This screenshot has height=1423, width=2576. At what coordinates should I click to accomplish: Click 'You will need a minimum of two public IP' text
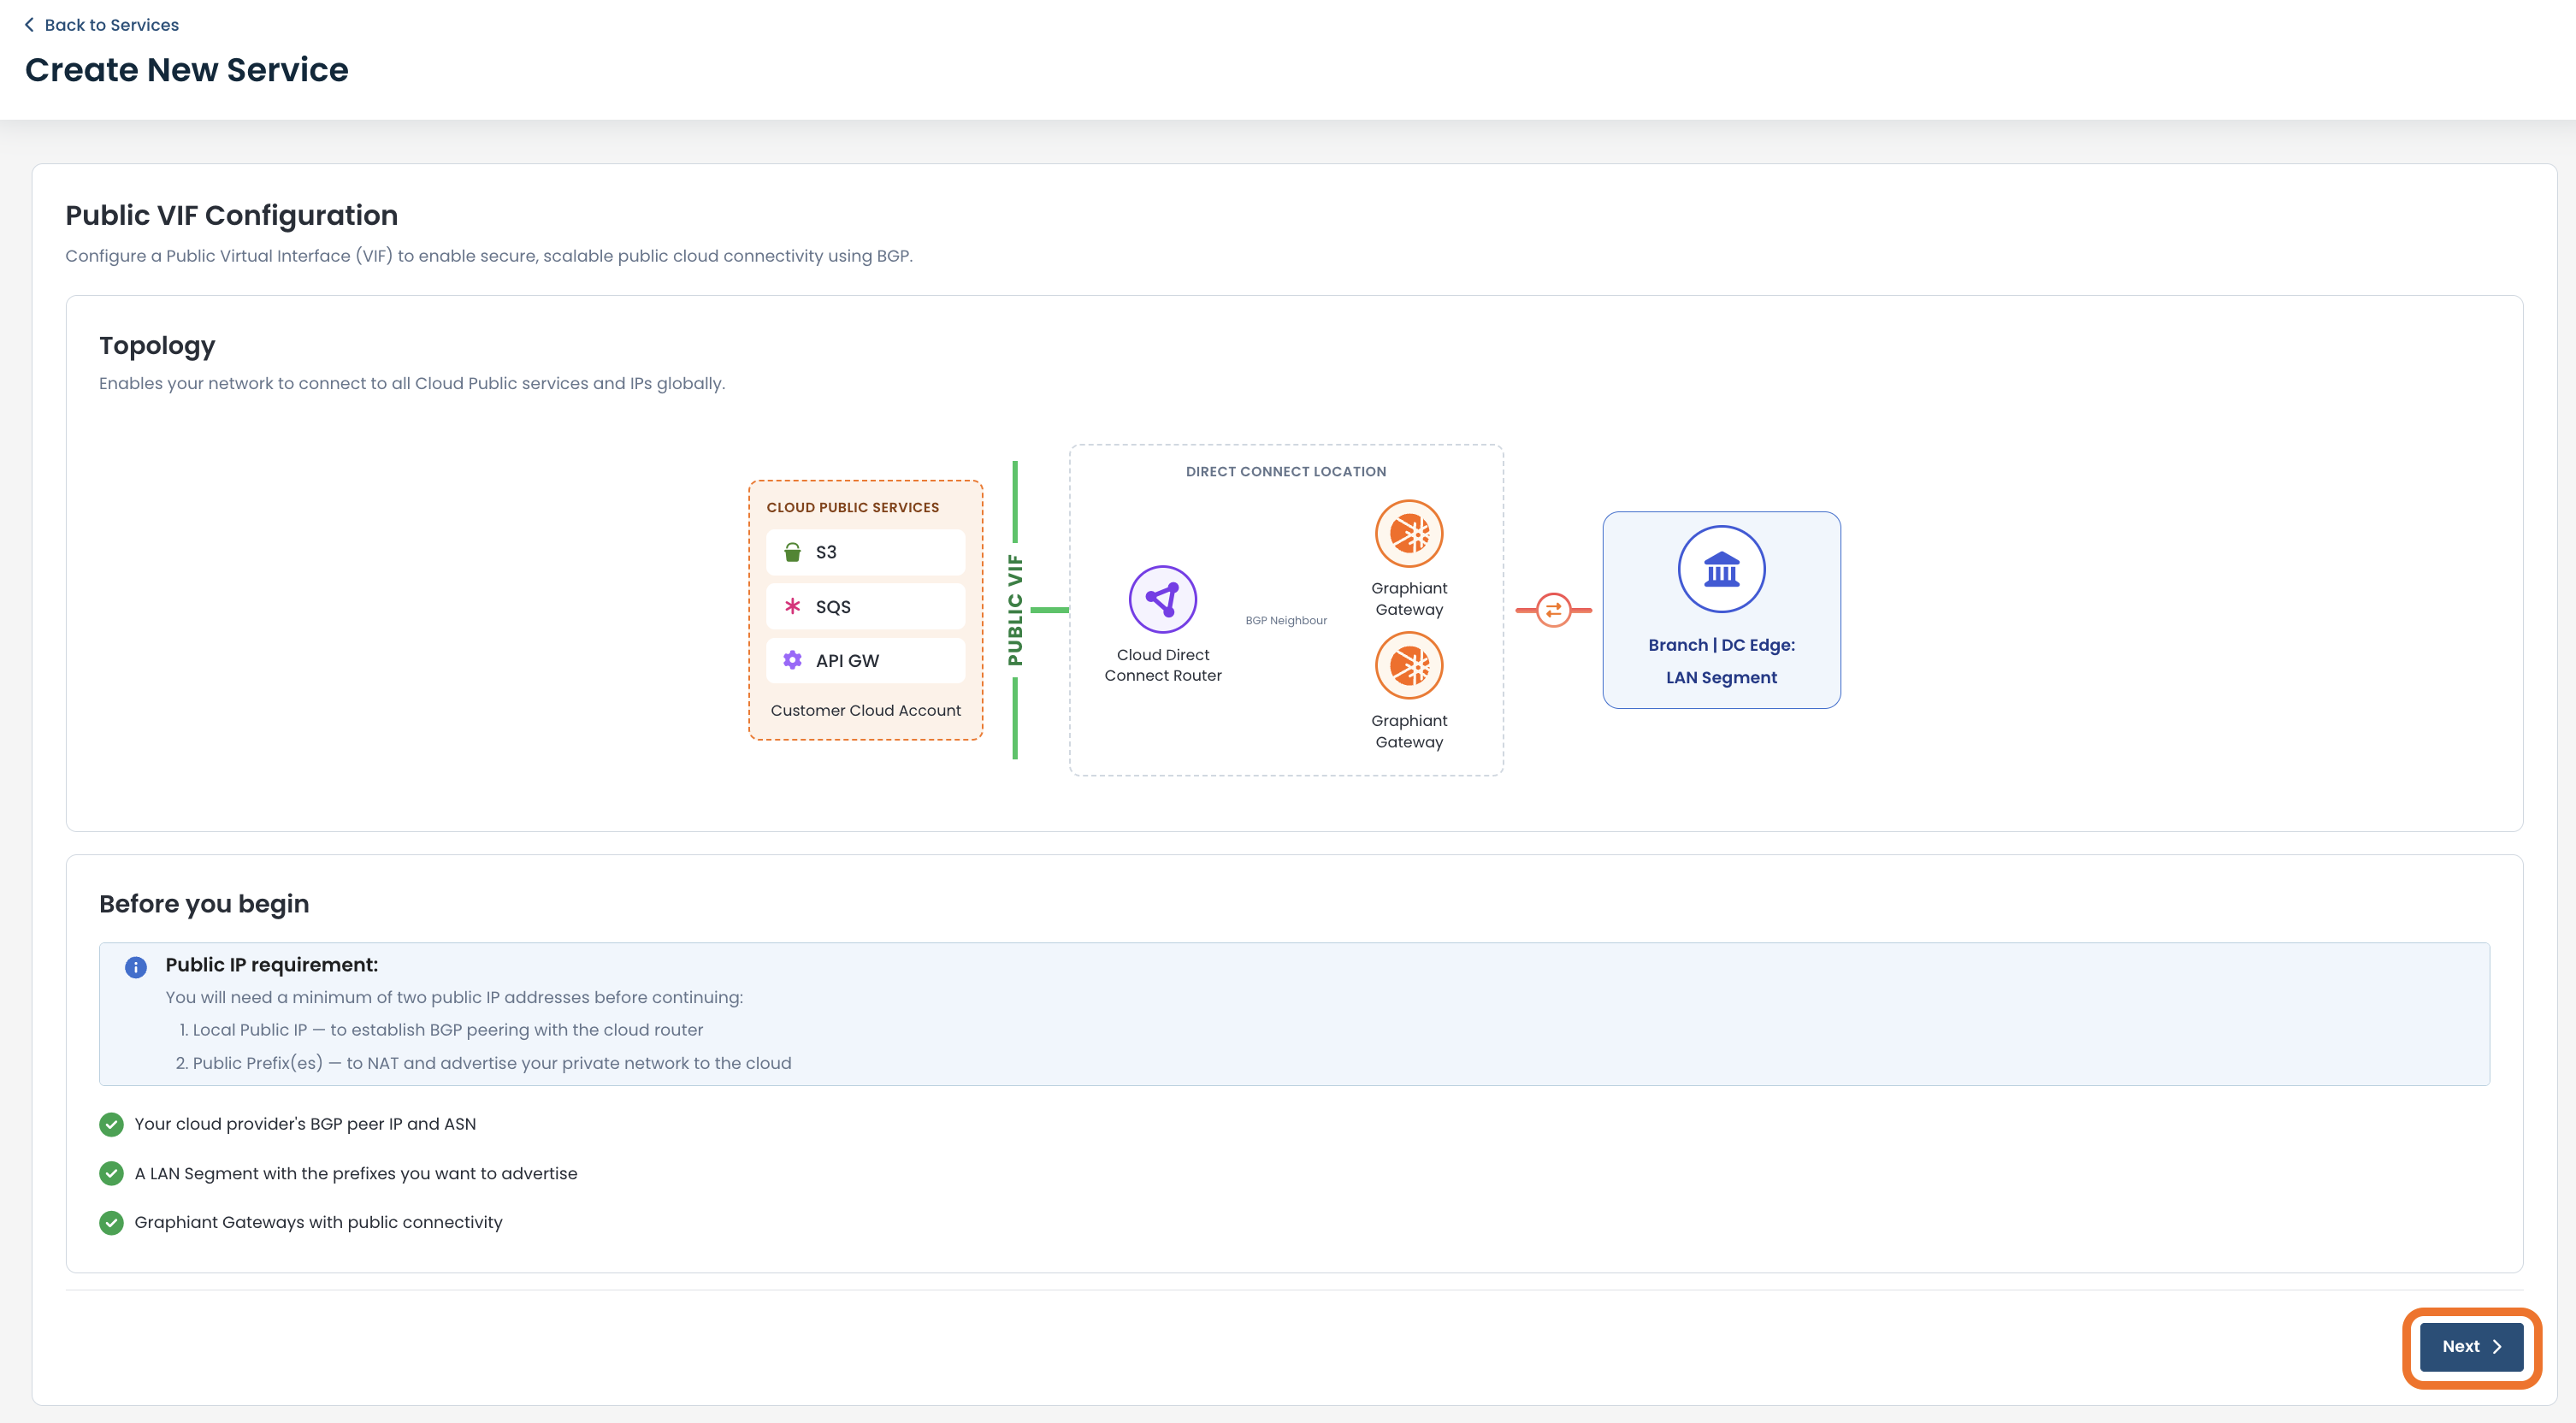point(454,997)
